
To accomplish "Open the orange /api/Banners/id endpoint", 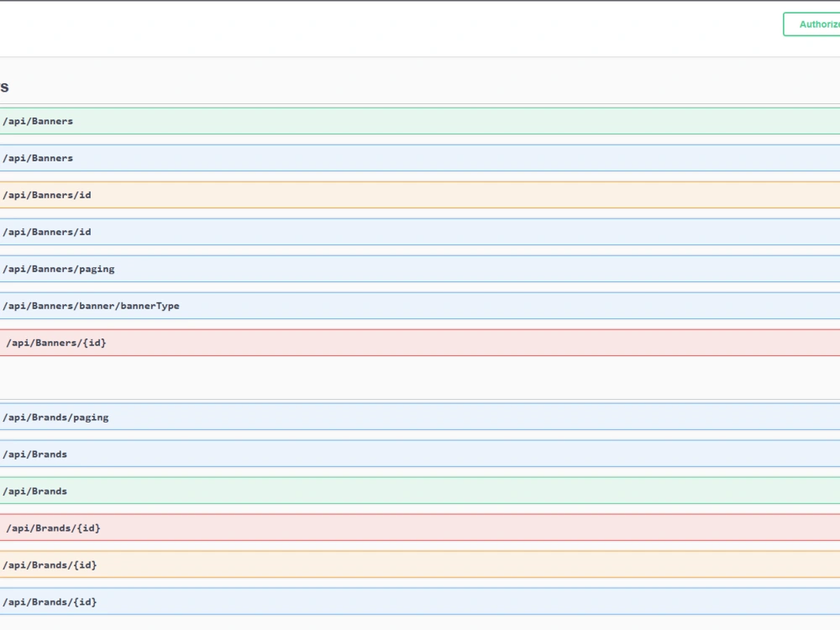I will point(420,195).
